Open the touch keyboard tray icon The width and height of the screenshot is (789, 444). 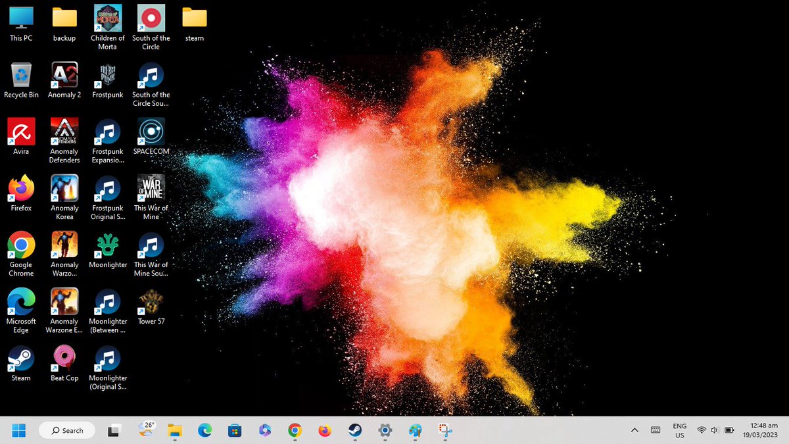[656, 430]
